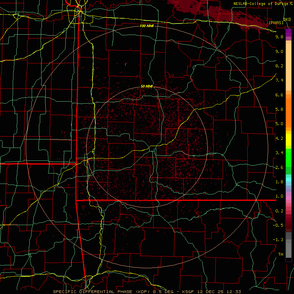
Task: Select the 2.6 legend value
Action: (x=279, y=168)
